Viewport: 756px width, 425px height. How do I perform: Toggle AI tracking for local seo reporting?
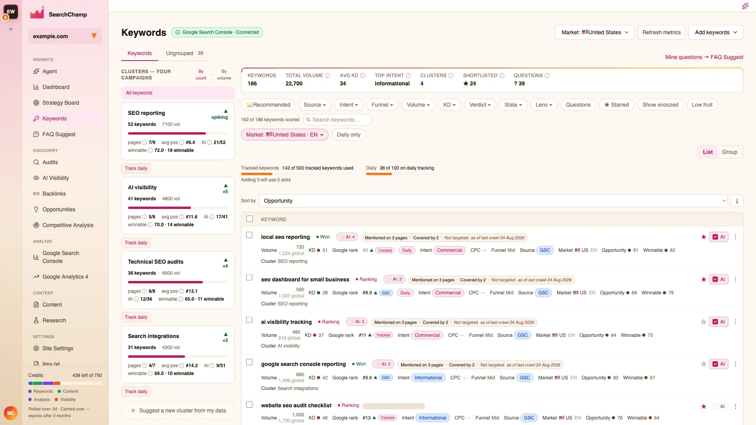[719, 237]
